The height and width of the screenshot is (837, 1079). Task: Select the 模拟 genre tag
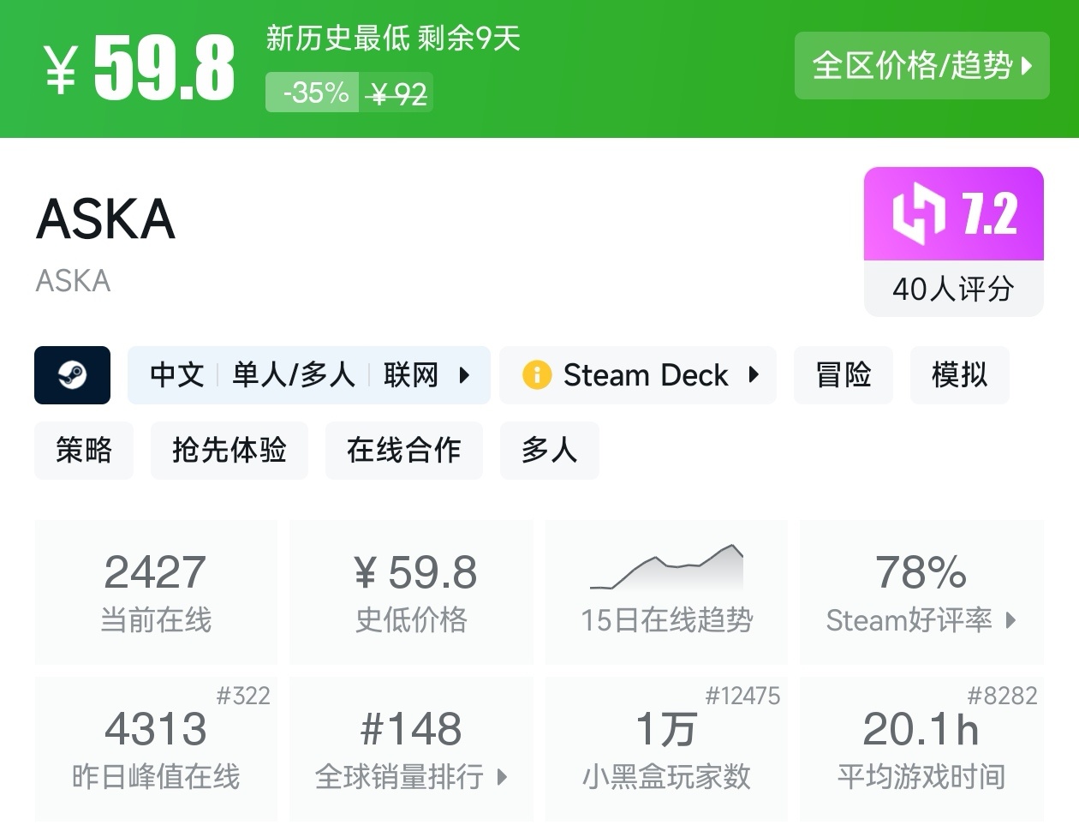click(x=959, y=375)
